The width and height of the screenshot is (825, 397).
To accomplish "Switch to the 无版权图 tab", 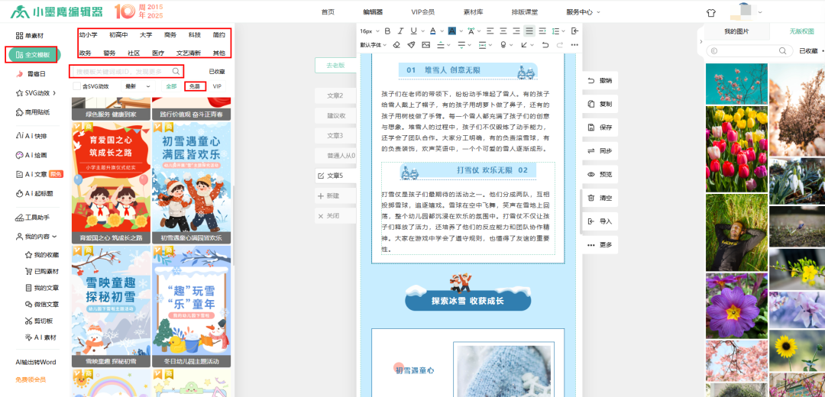I will coord(801,31).
